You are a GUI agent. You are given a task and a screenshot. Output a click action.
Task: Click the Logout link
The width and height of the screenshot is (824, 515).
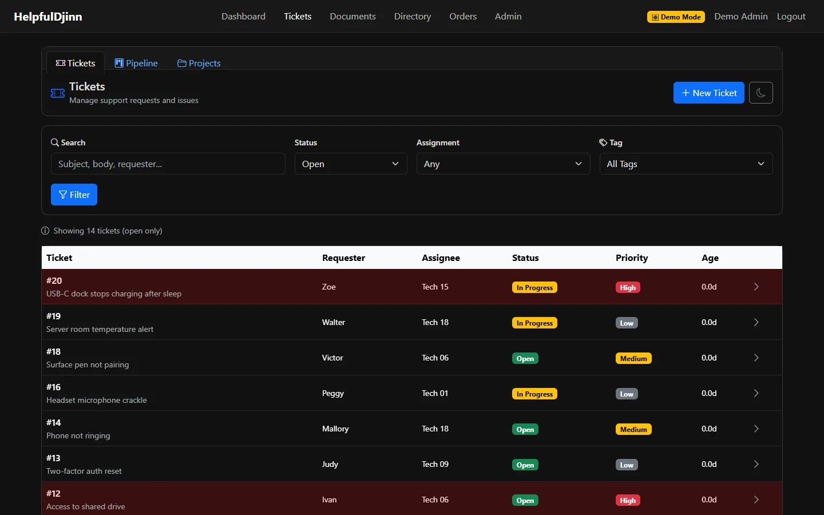[791, 17]
